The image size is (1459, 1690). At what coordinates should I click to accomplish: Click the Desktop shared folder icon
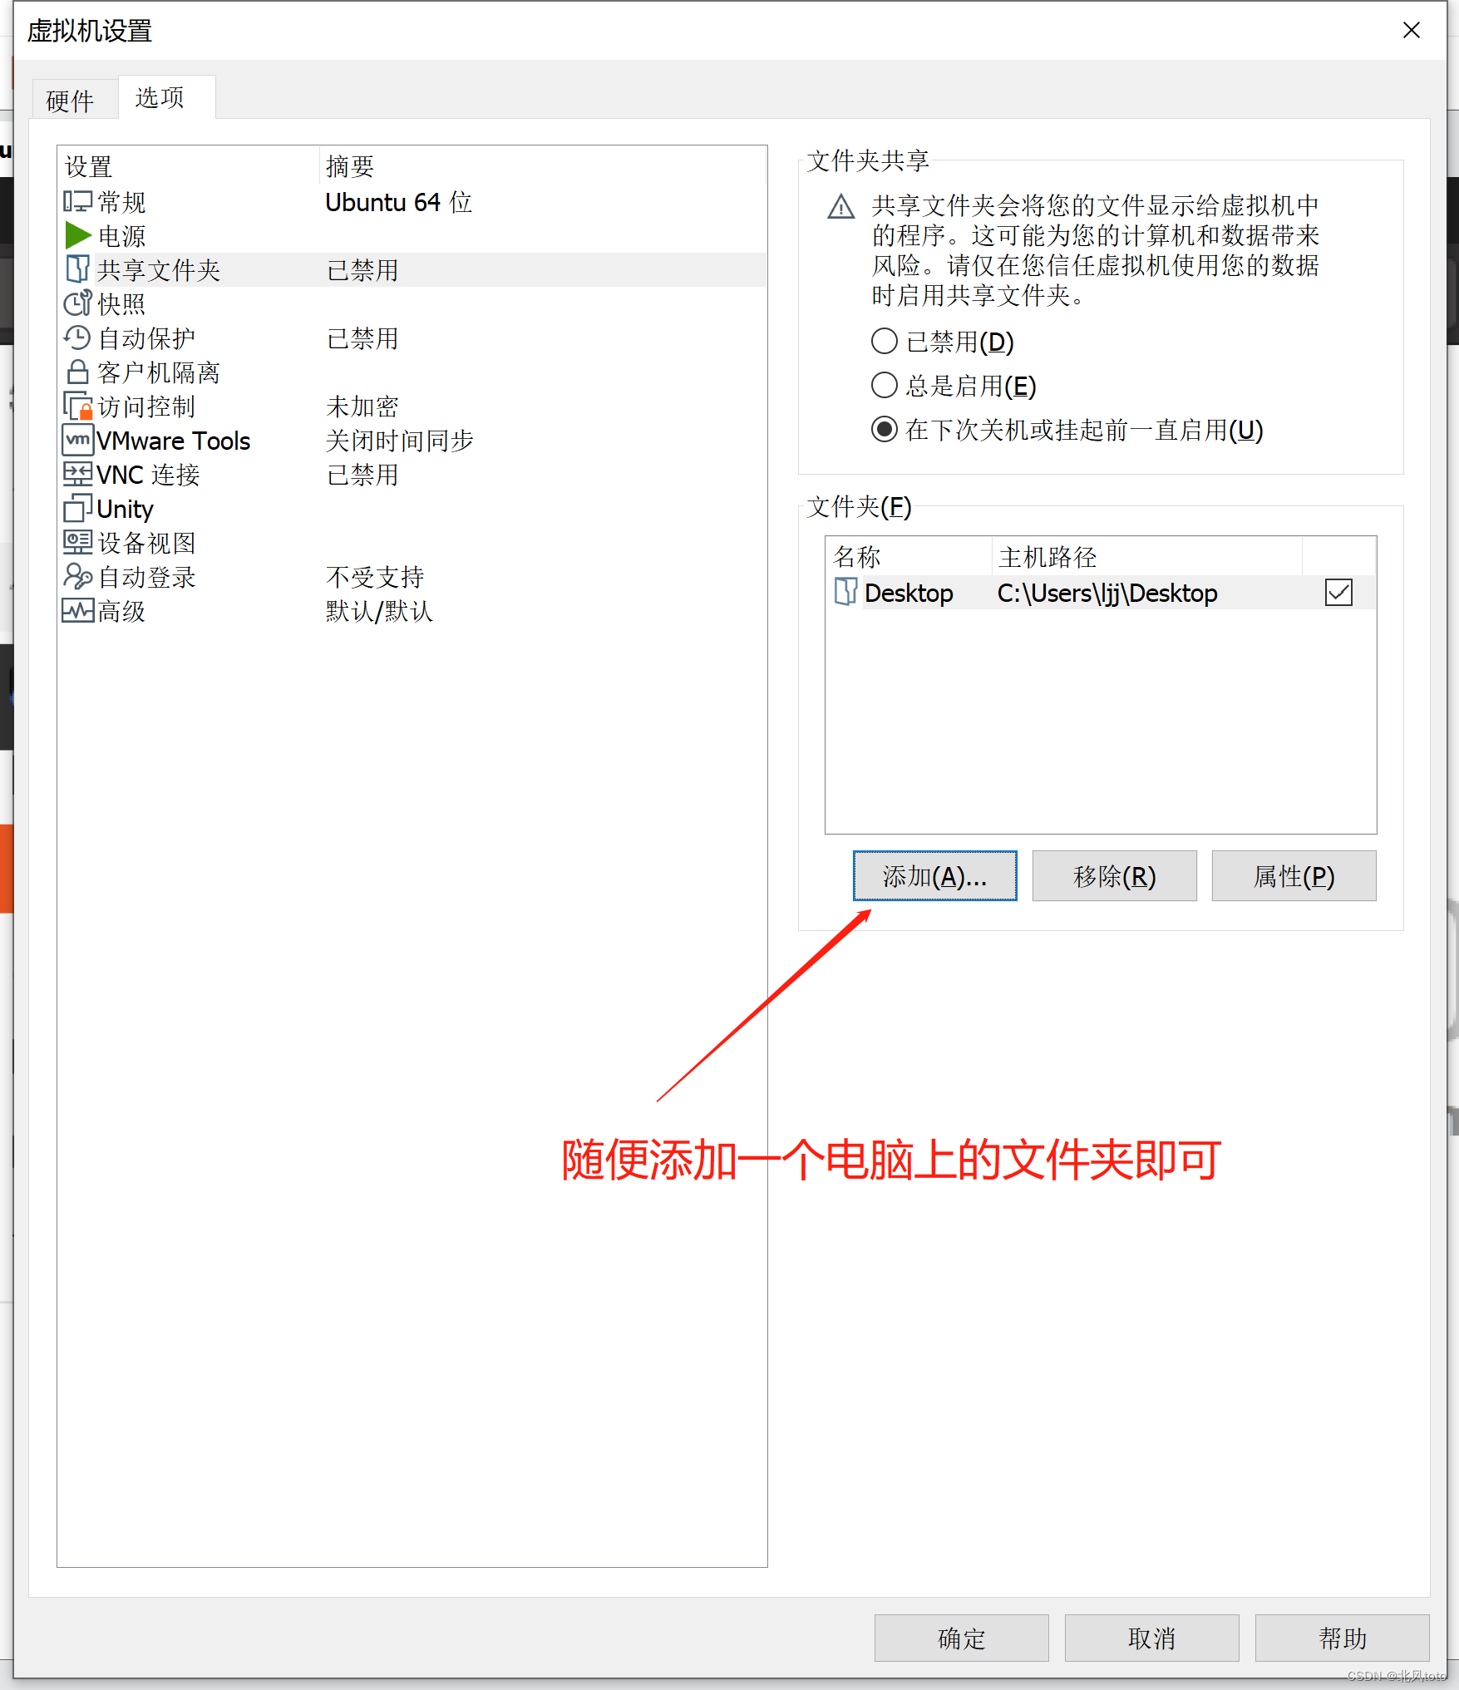[x=845, y=592]
